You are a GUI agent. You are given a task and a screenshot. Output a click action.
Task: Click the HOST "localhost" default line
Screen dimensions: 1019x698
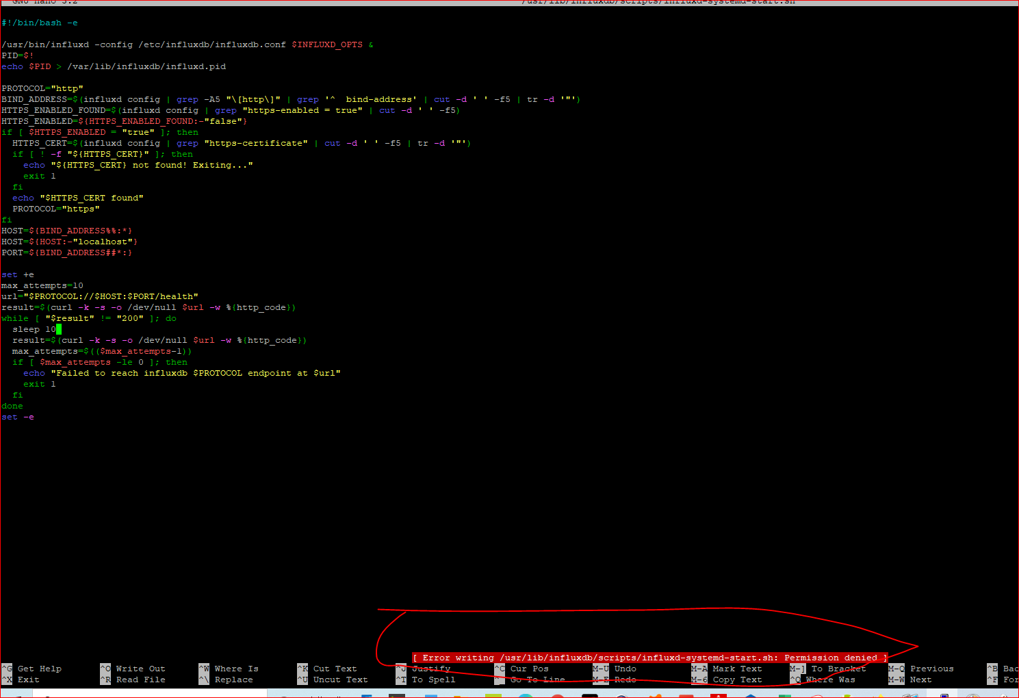tap(70, 242)
